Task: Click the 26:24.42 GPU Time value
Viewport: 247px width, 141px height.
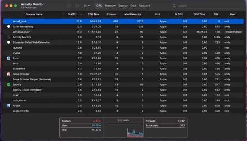Action: pyautogui.click(x=202, y=32)
